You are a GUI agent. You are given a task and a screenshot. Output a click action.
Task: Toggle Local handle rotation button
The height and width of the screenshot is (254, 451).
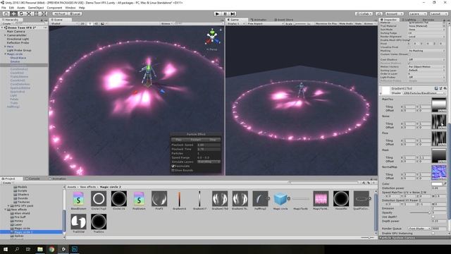tap(75, 13)
